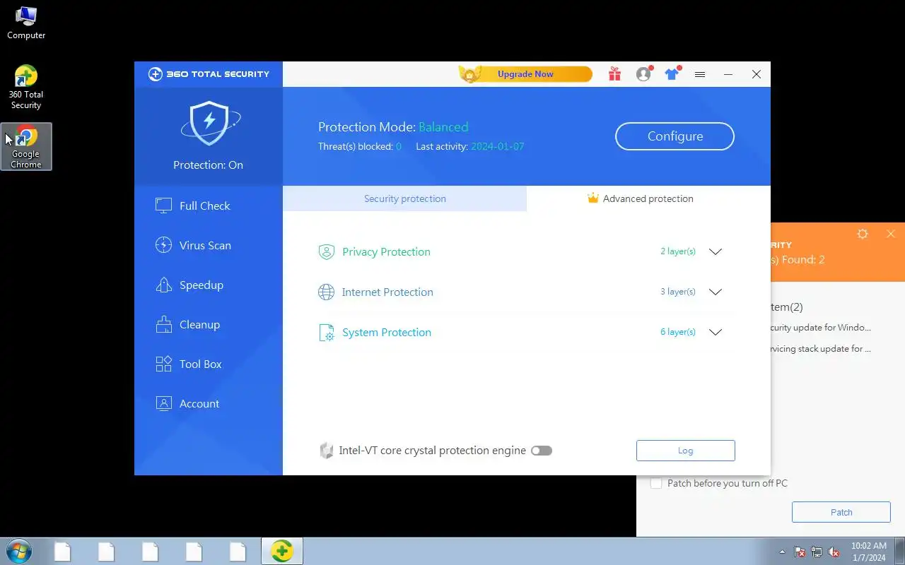Expand the Internet Protection chevron
This screenshot has height=565, width=905.
coord(716,292)
